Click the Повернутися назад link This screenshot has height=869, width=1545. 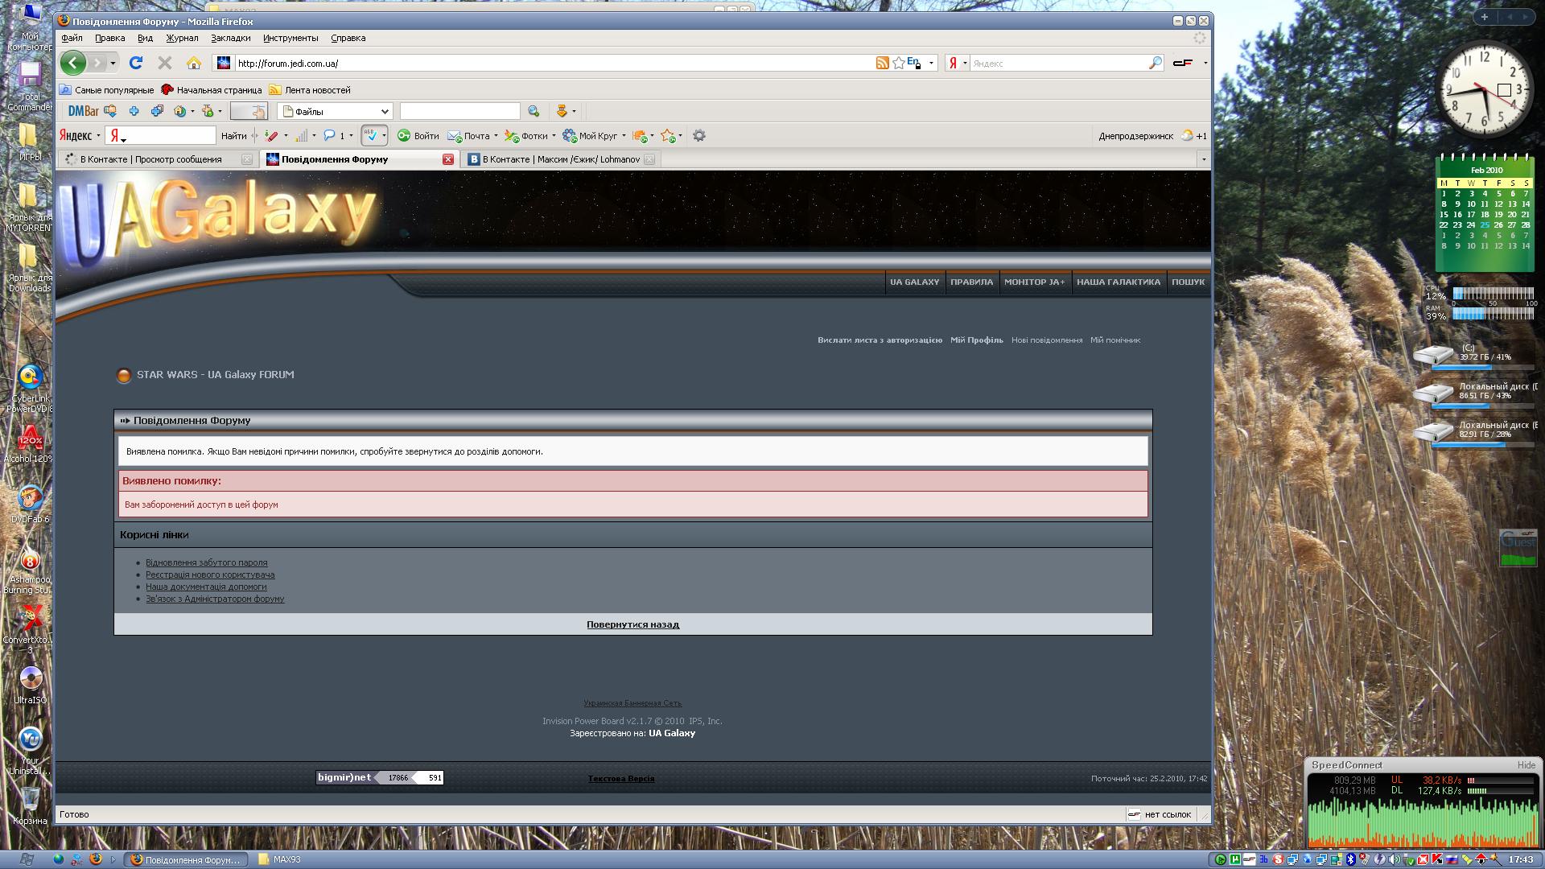pos(632,624)
